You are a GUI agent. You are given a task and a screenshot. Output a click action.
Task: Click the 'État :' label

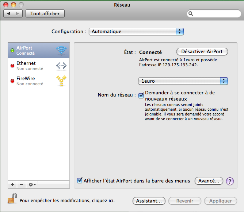coord(130,52)
